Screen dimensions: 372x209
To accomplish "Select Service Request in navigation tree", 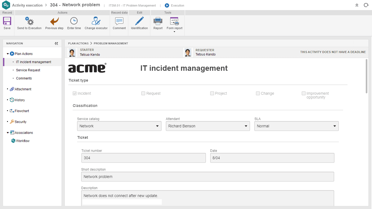I will click(x=28, y=70).
